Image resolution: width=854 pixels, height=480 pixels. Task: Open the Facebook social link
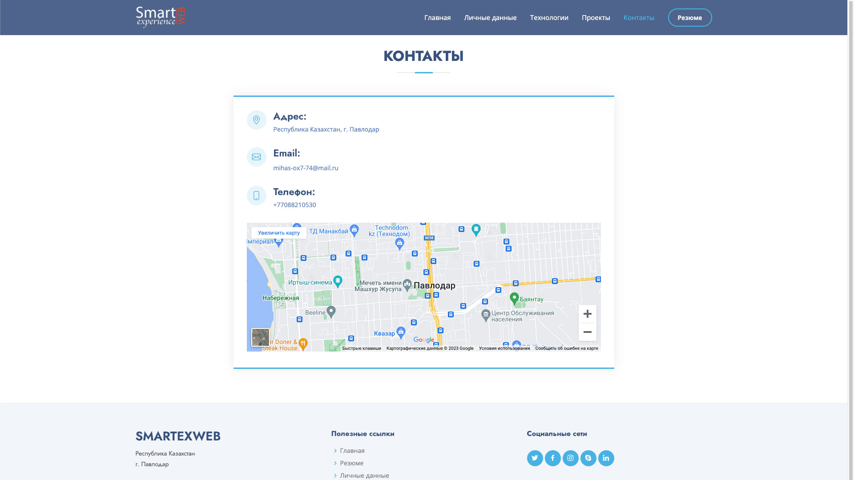(552, 458)
